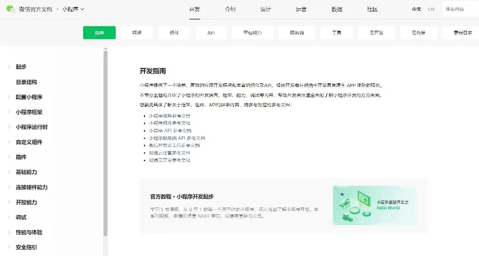
Task: Click the 开发指南 page heading
Action: tap(153, 71)
